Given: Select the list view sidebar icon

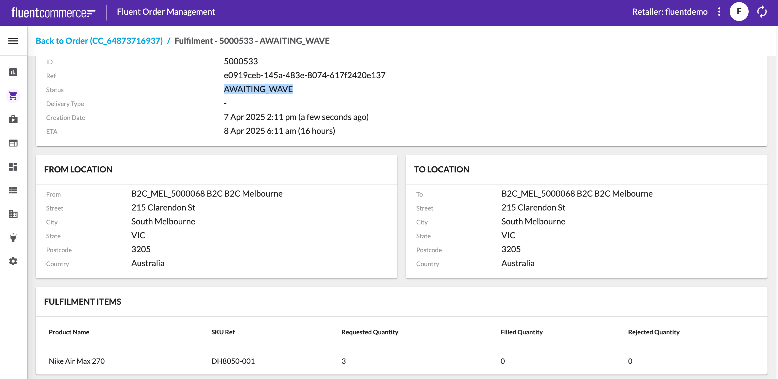Looking at the screenshot, I should 13,190.
